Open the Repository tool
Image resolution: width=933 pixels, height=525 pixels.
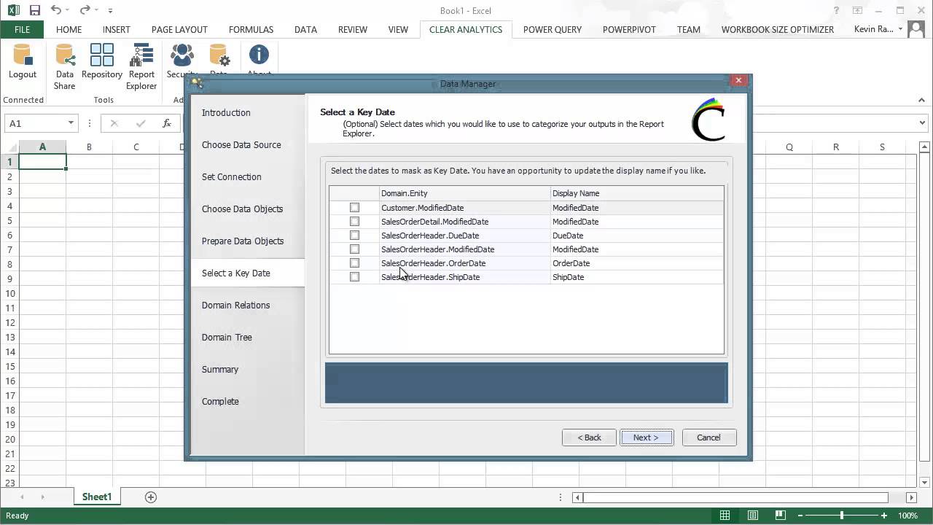coord(102,62)
